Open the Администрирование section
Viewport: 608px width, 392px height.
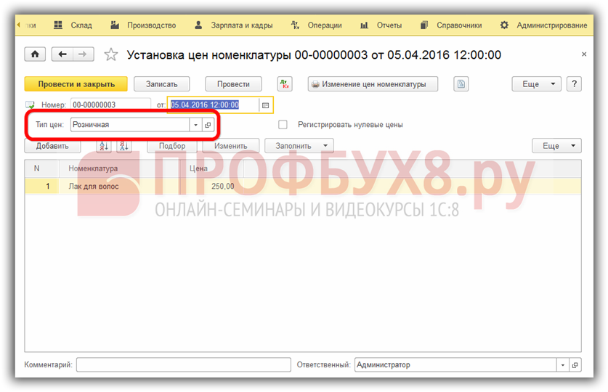click(543, 25)
